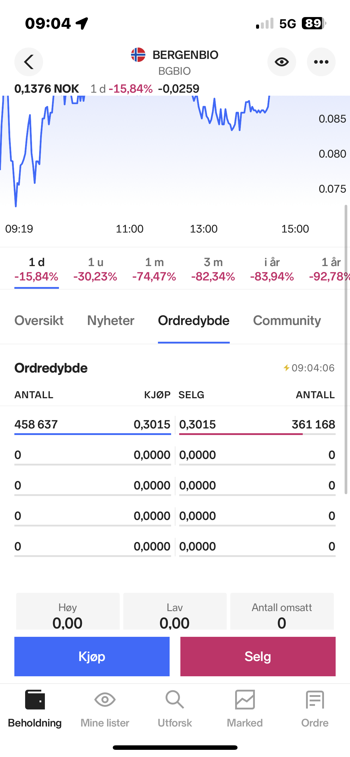Viewport: 350px width, 757px height.
Task: Toggle the eye watchlist icon for BERGENBIO
Action: (281, 62)
